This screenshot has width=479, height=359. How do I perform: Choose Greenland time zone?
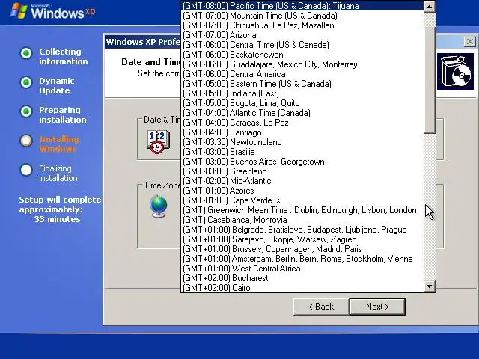click(x=302, y=171)
